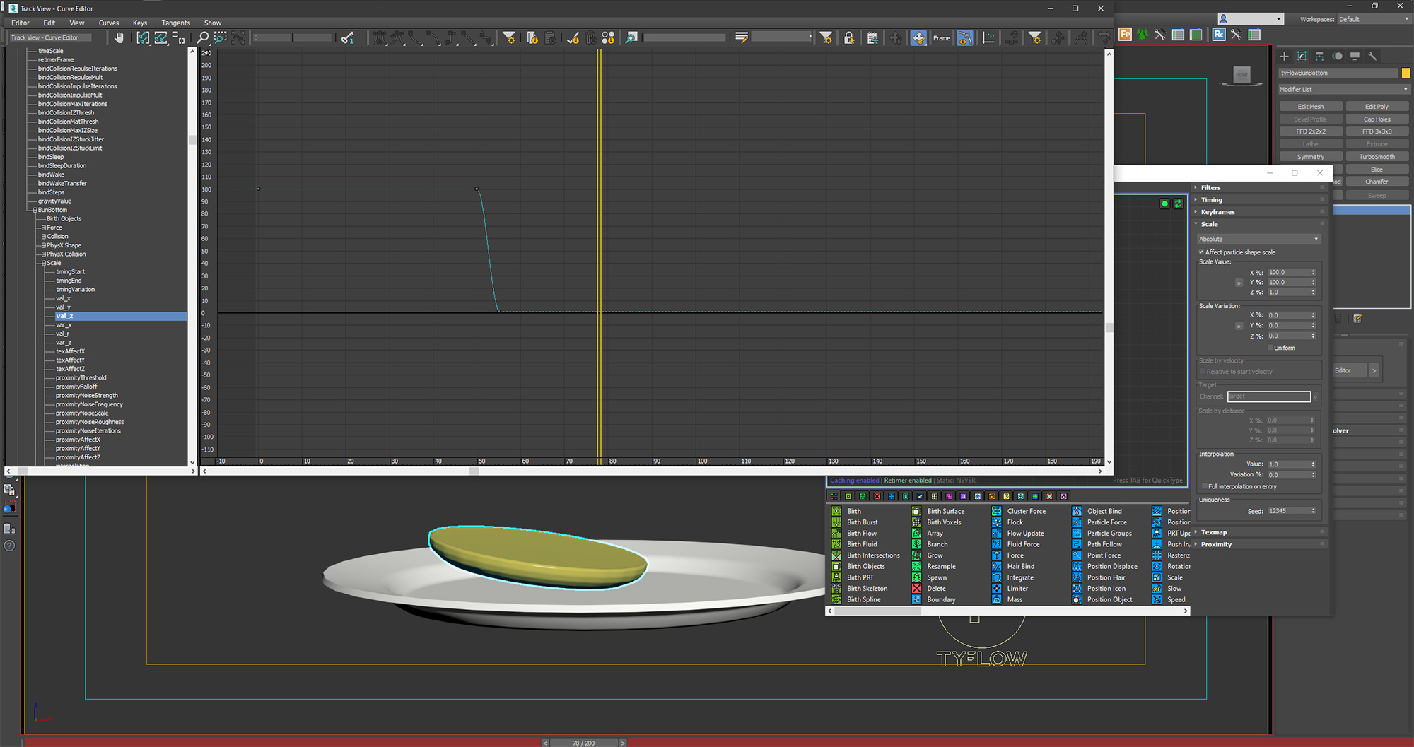This screenshot has width=1414, height=747.
Task: Expand the Texmap rollout
Action: [1214, 532]
